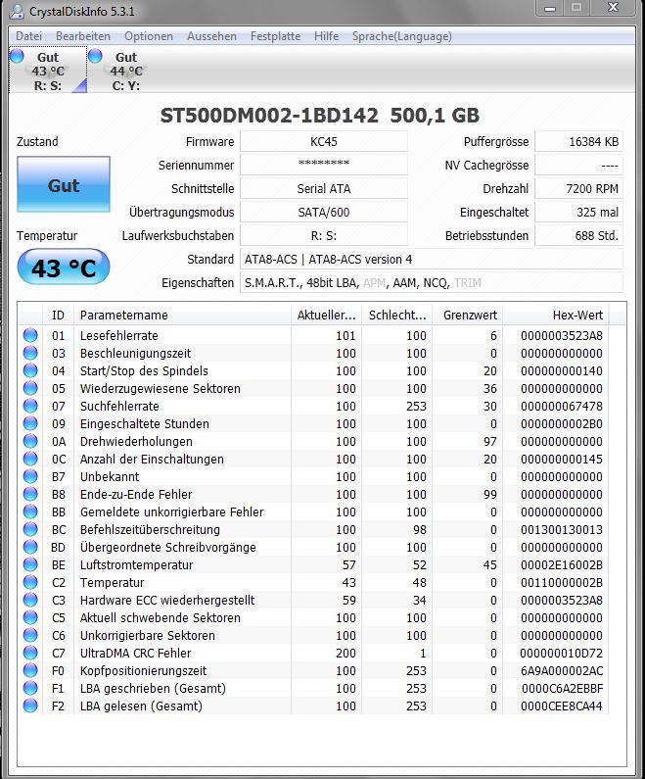Select the R: S: disk tab

[x=48, y=70]
